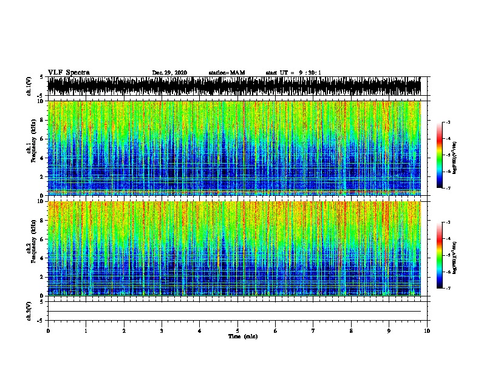Click the "3" tick on the Time axis
Viewport: 481px width, 371px height.
click(162, 331)
